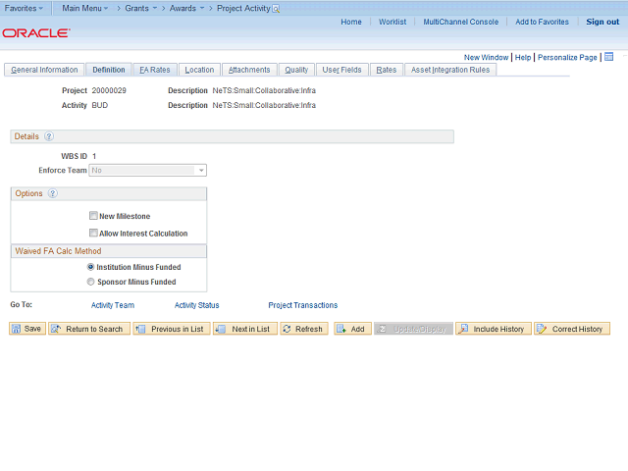The height and width of the screenshot is (471, 628).
Task: Click the Home link
Action: pyautogui.click(x=351, y=22)
